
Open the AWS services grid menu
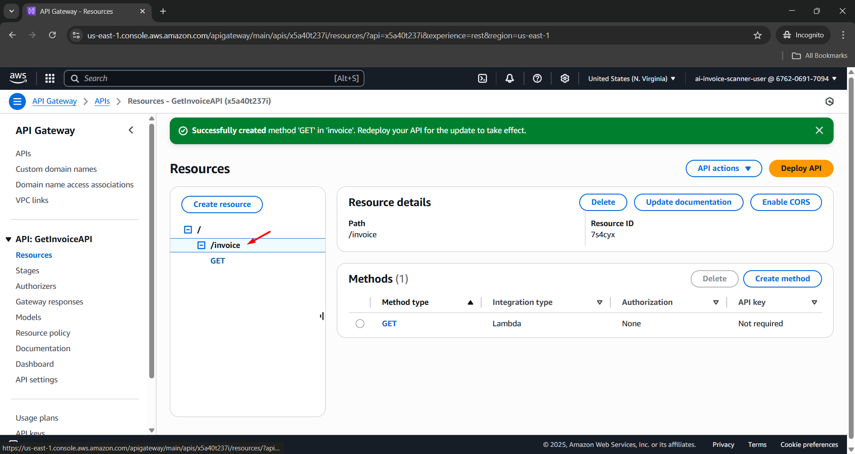point(50,78)
